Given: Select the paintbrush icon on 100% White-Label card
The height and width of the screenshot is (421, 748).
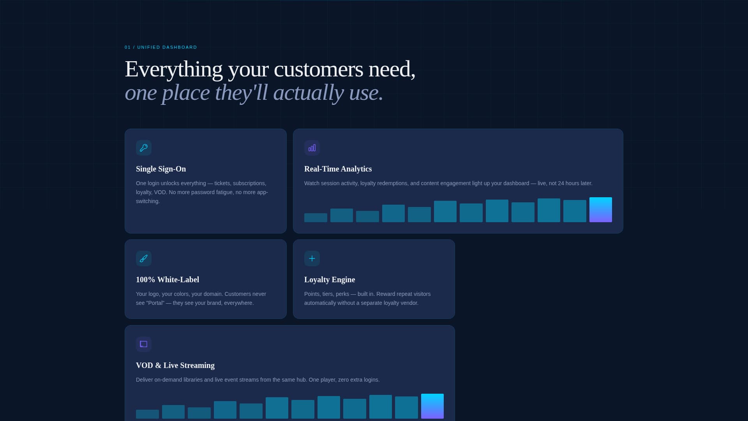Looking at the screenshot, I should 144,258.
